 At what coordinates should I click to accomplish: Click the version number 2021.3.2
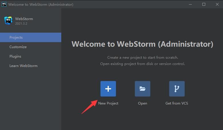21,23
